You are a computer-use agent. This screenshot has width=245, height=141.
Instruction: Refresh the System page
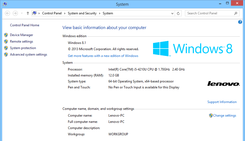tap(178, 14)
